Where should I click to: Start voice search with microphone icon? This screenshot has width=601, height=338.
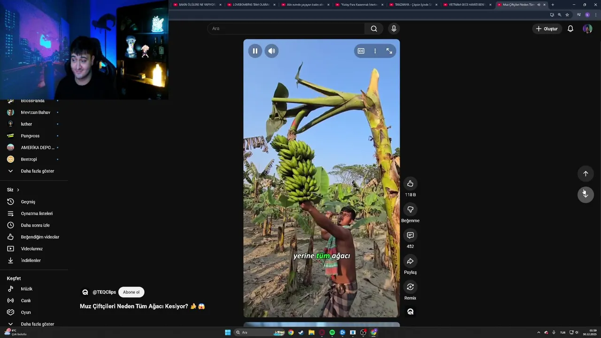click(394, 29)
